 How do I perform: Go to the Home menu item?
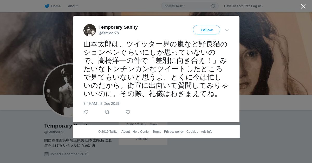pos(53,6)
